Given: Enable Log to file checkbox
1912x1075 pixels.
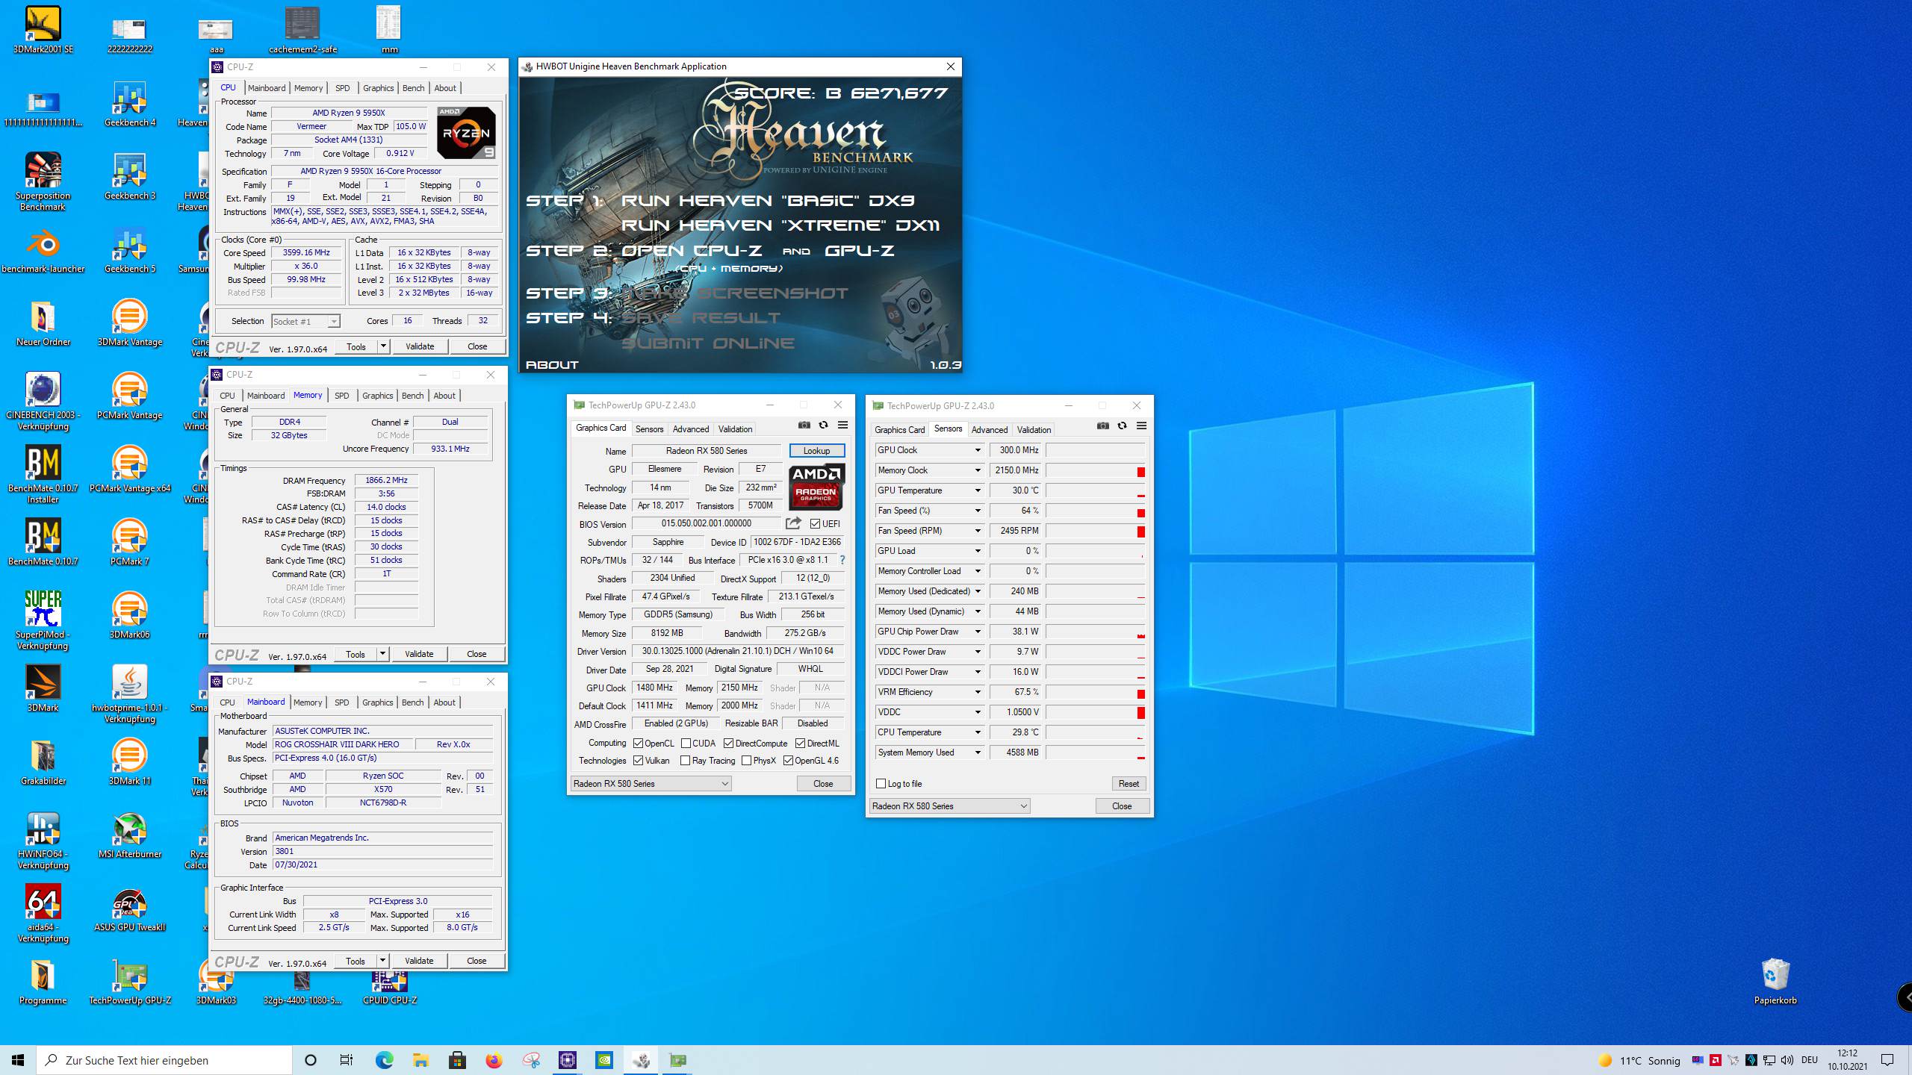Looking at the screenshot, I should pos(881,784).
